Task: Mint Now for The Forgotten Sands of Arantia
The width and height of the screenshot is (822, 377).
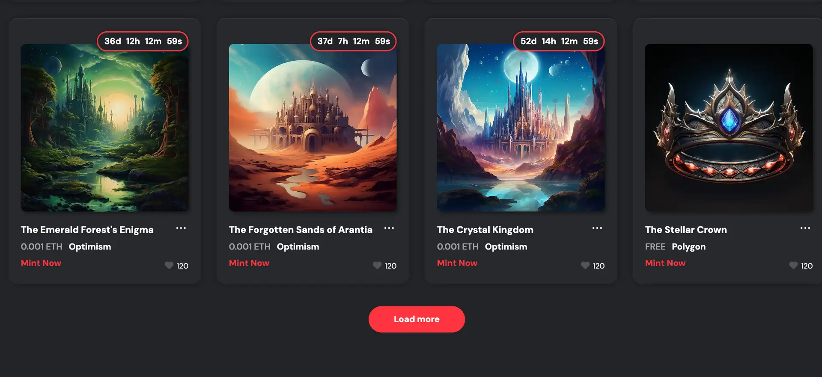Action: click(x=249, y=263)
